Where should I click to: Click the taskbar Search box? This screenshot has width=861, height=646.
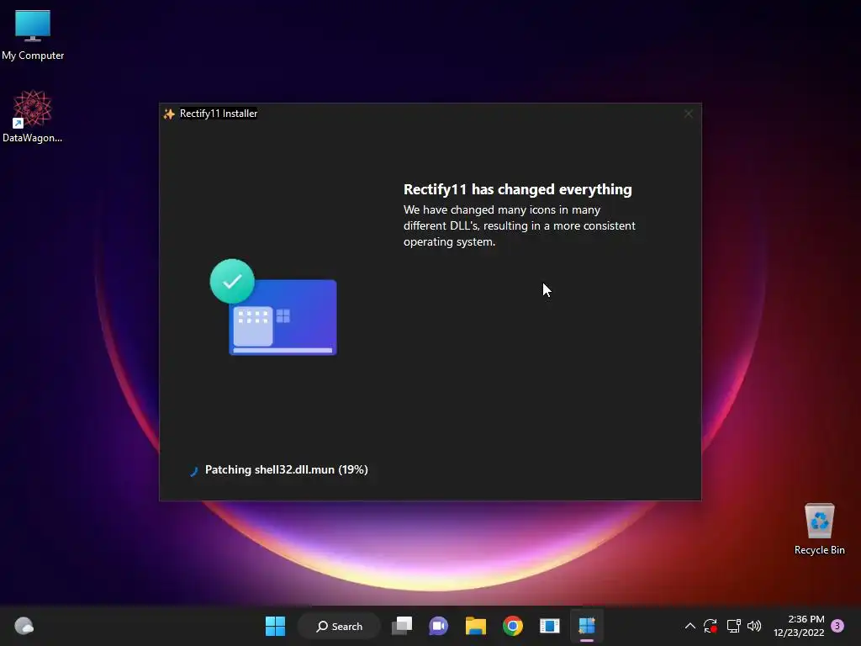point(339,626)
